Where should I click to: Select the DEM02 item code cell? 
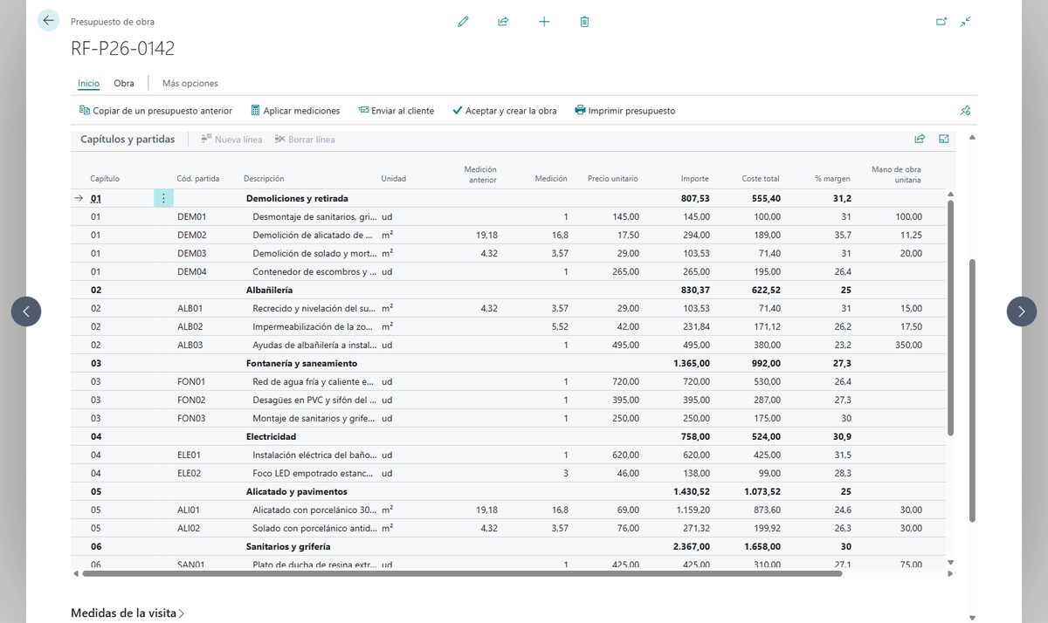(192, 235)
